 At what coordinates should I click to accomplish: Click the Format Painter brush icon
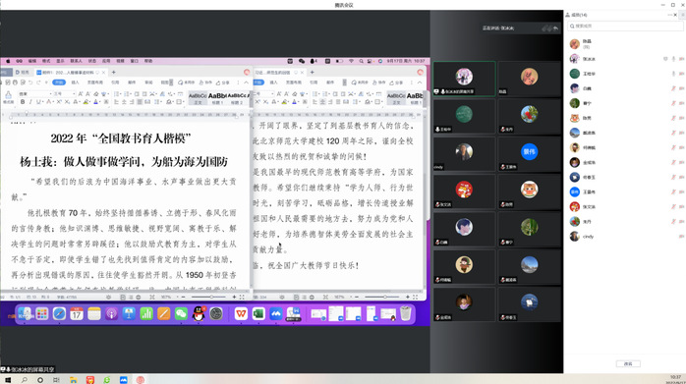[x=8, y=94]
